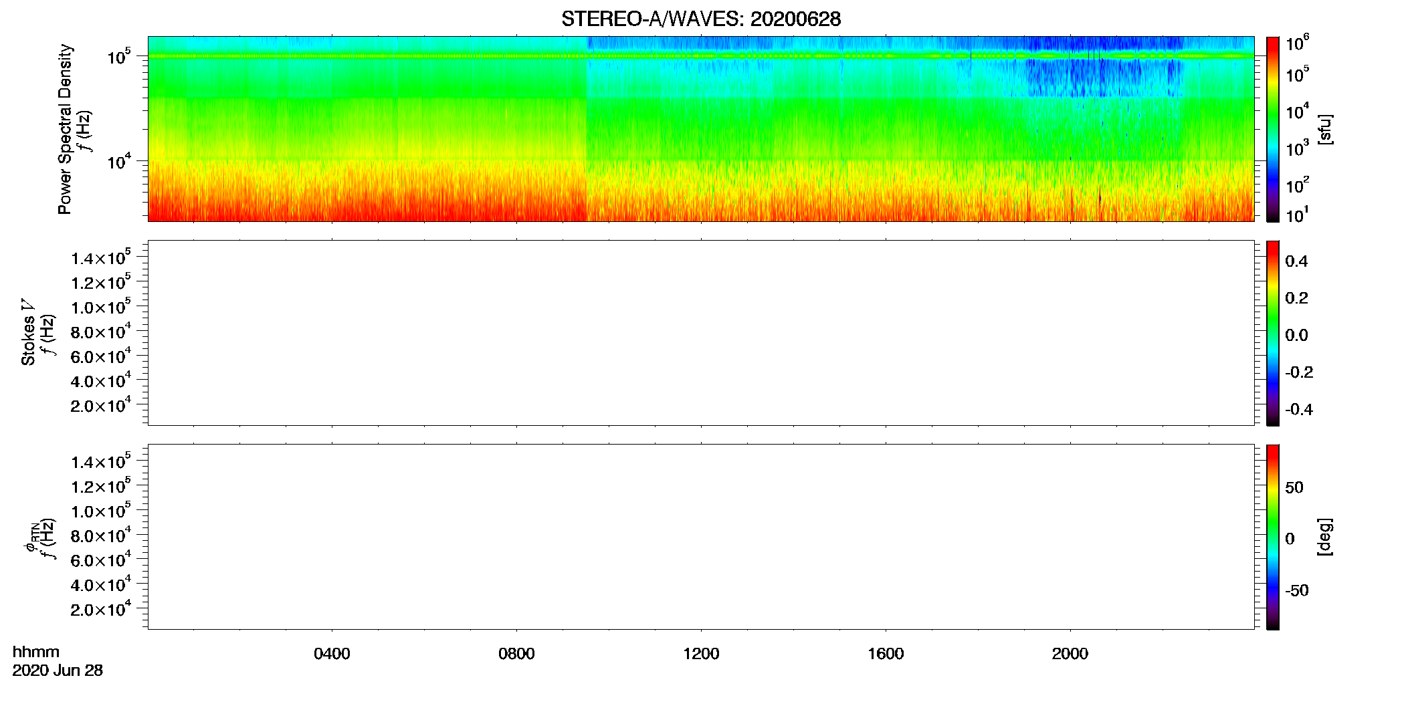Click the 2020 Jun 28 date label

click(58, 671)
